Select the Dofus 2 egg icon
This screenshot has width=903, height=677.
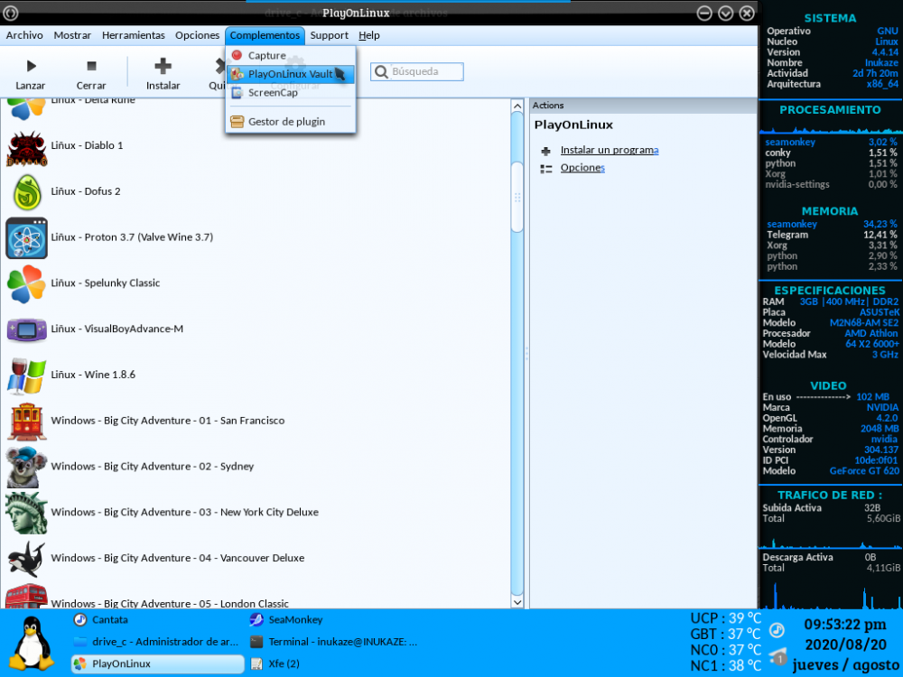(x=25, y=191)
